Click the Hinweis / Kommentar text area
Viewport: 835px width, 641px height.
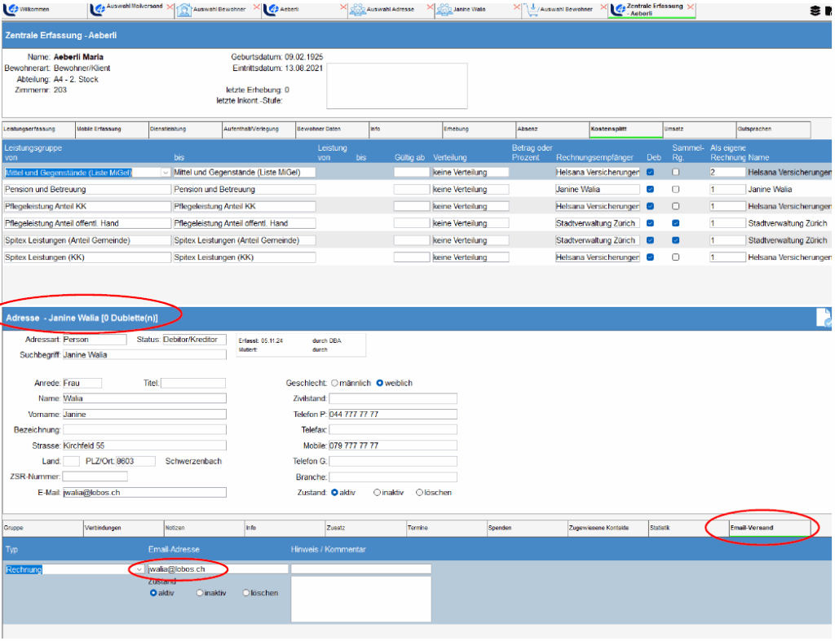[x=360, y=599]
